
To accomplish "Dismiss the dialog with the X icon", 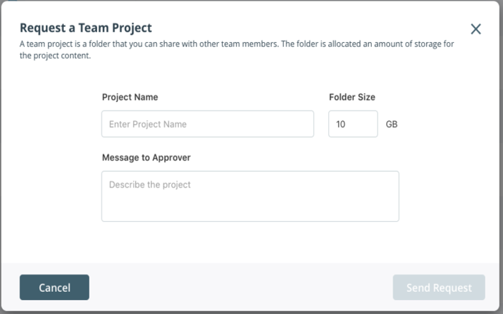I will click(475, 29).
